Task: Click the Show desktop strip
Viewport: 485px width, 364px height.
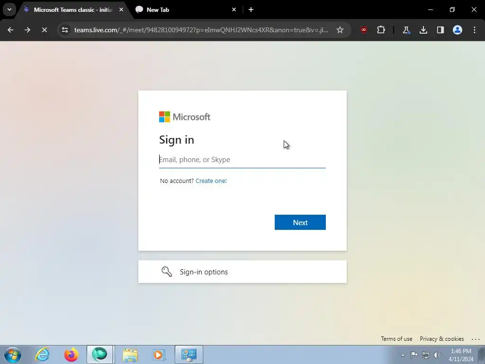Action: coord(482,355)
